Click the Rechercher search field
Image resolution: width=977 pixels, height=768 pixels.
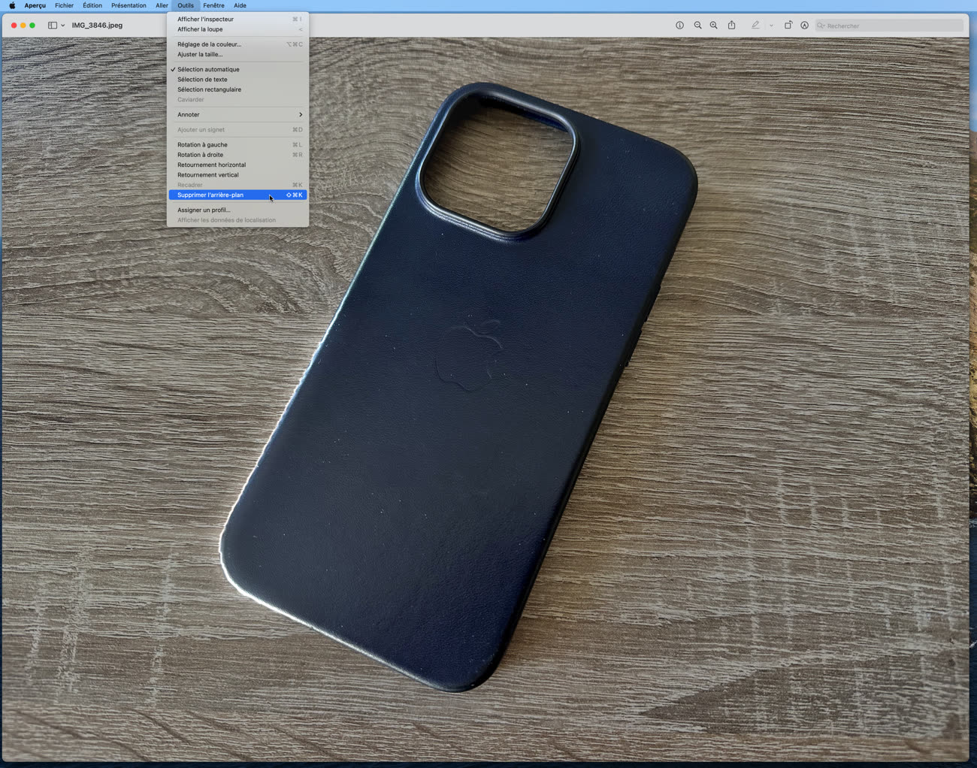pos(889,26)
